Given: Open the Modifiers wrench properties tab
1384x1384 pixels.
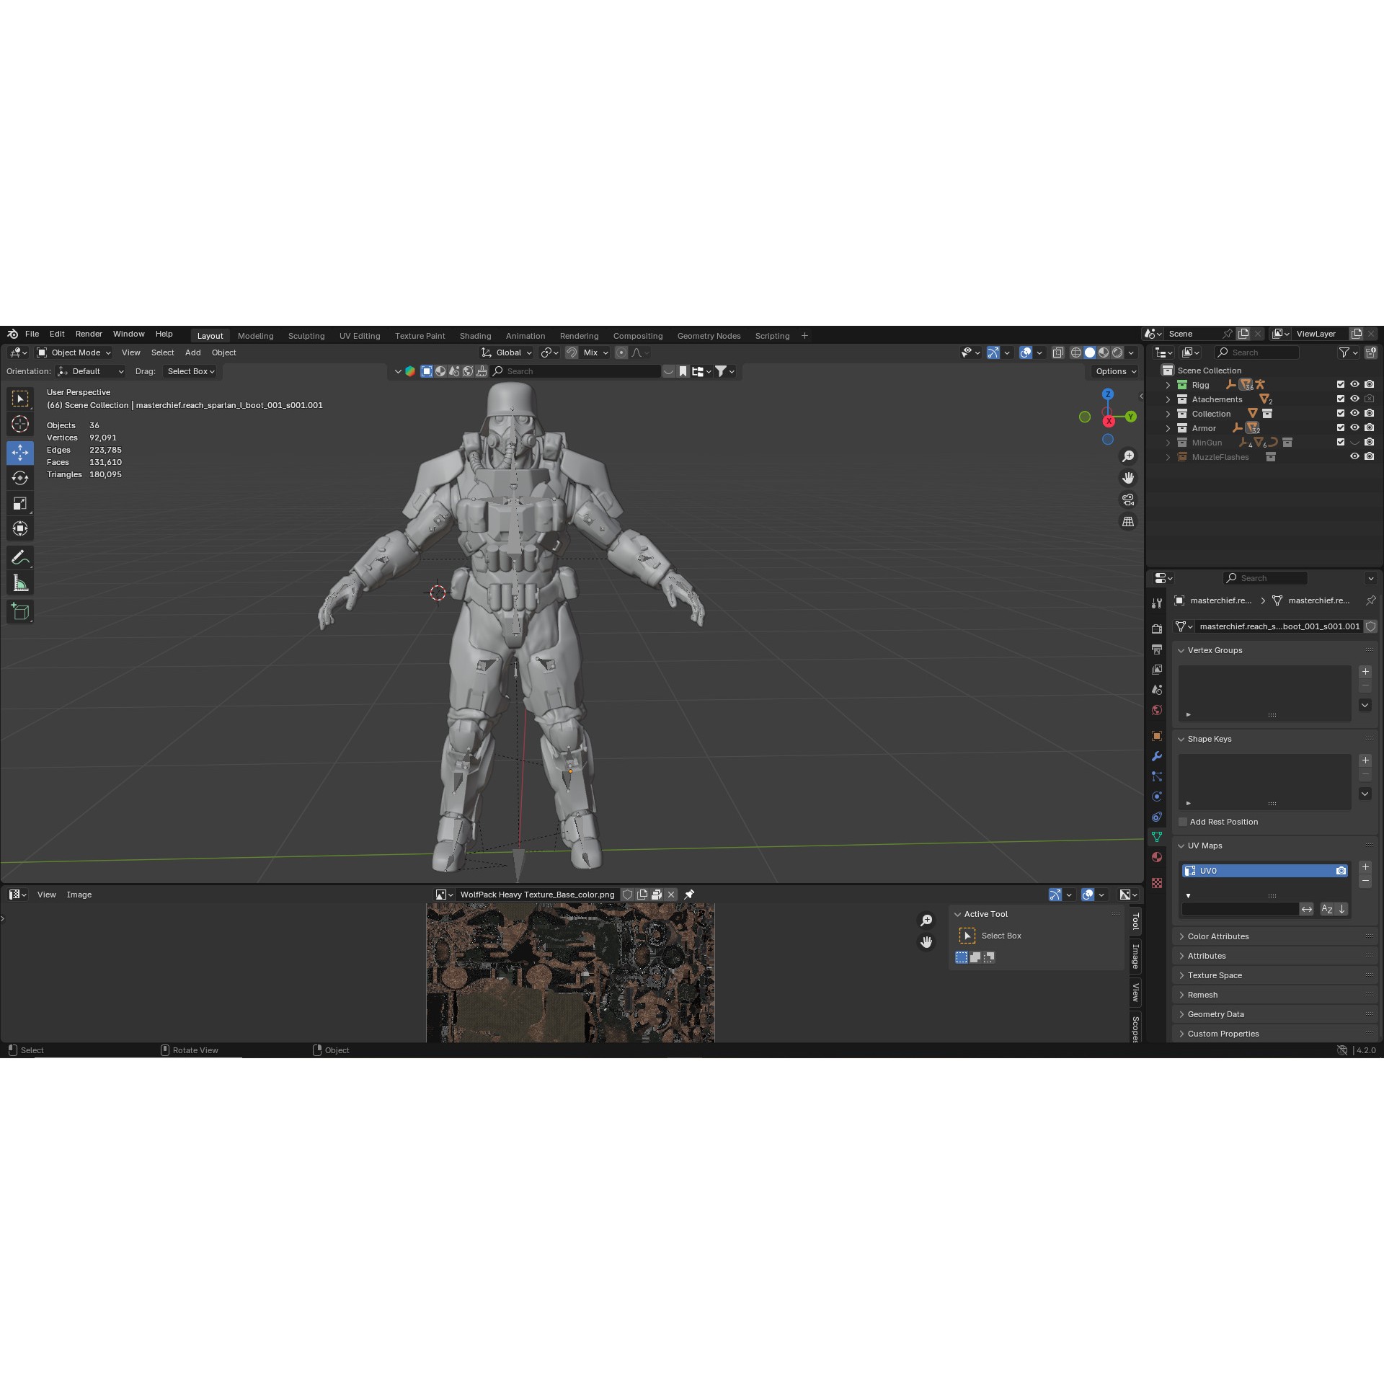Looking at the screenshot, I should (1157, 756).
